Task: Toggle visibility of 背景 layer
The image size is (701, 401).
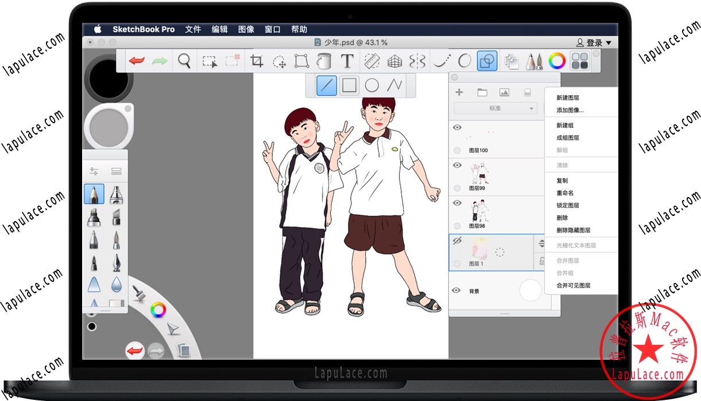Action: coord(457,290)
